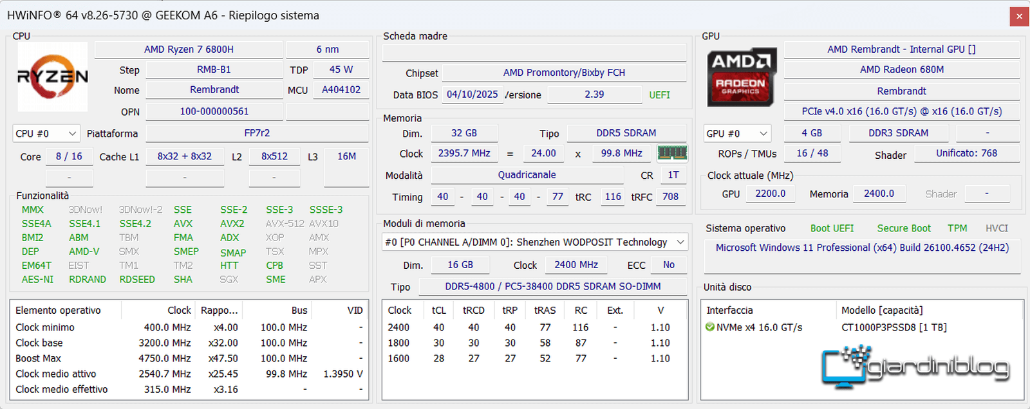Select the 1800 clock timing row

click(x=534, y=343)
